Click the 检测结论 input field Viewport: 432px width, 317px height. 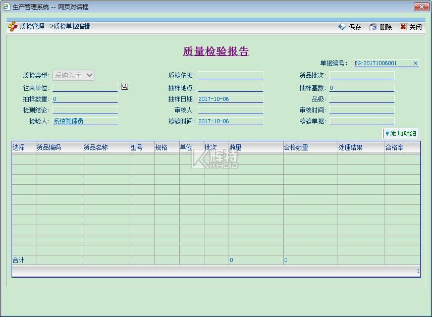pyautogui.click(x=85, y=110)
